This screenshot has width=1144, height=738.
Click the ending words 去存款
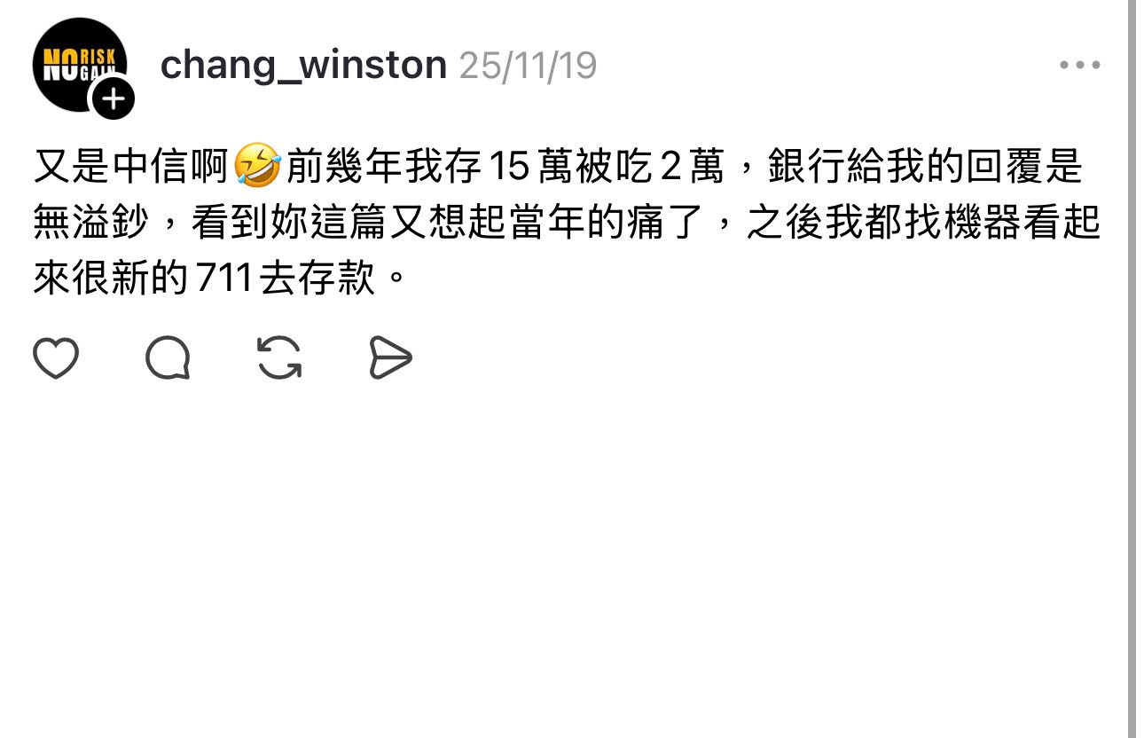(x=317, y=281)
